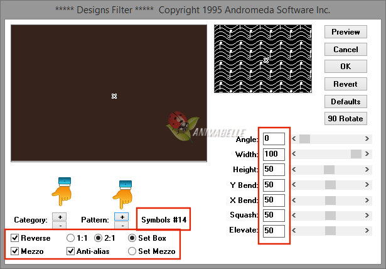Decrease Height with left arrow
The width and height of the screenshot is (386, 269).
click(x=294, y=170)
